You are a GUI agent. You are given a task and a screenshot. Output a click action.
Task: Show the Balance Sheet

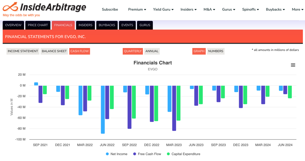(x=54, y=51)
